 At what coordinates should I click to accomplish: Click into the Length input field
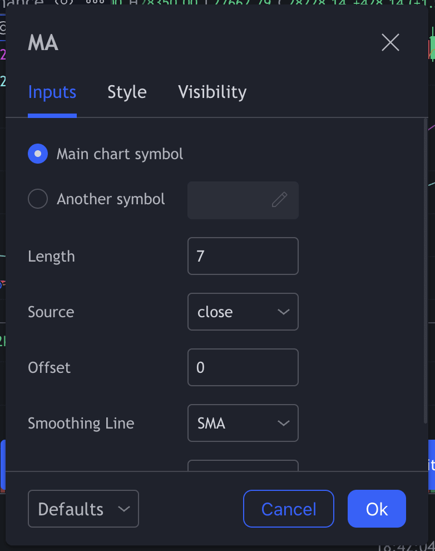click(x=243, y=256)
